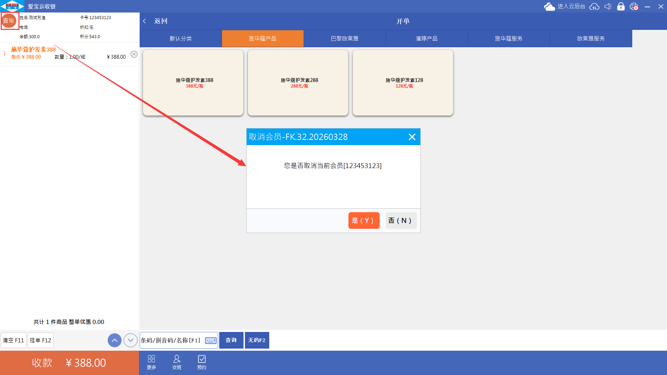The width and height of the screenshot is (667, 375).
Task: Open the on-screen keyboard icon
Action: 211,340
